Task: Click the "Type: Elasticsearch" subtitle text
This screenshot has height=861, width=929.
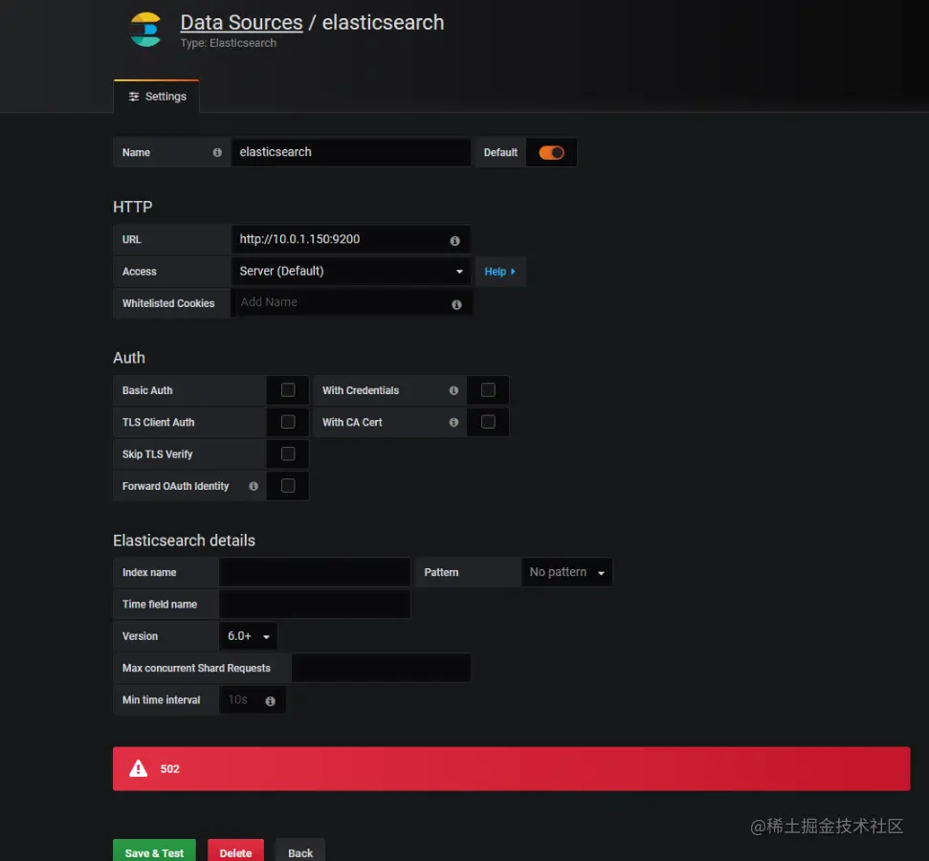Action: [x=228, y=43]
